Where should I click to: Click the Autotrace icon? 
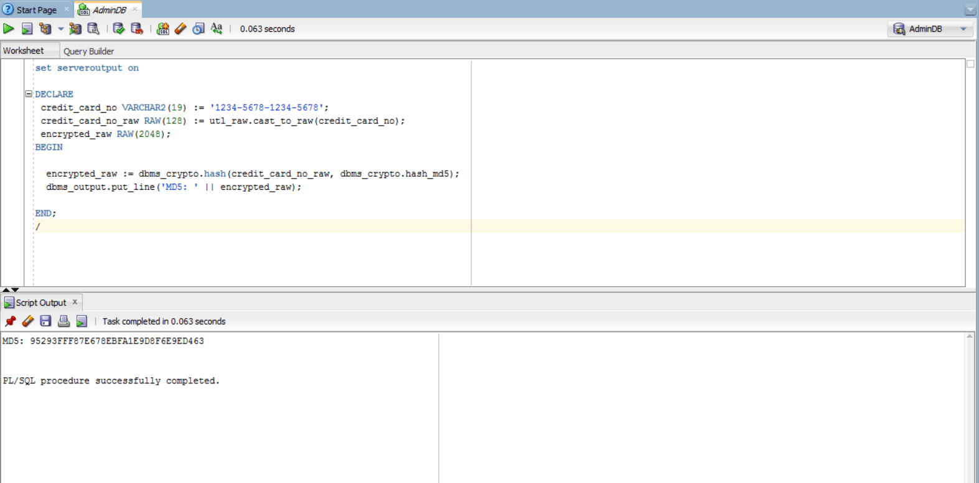click(75, 29)
